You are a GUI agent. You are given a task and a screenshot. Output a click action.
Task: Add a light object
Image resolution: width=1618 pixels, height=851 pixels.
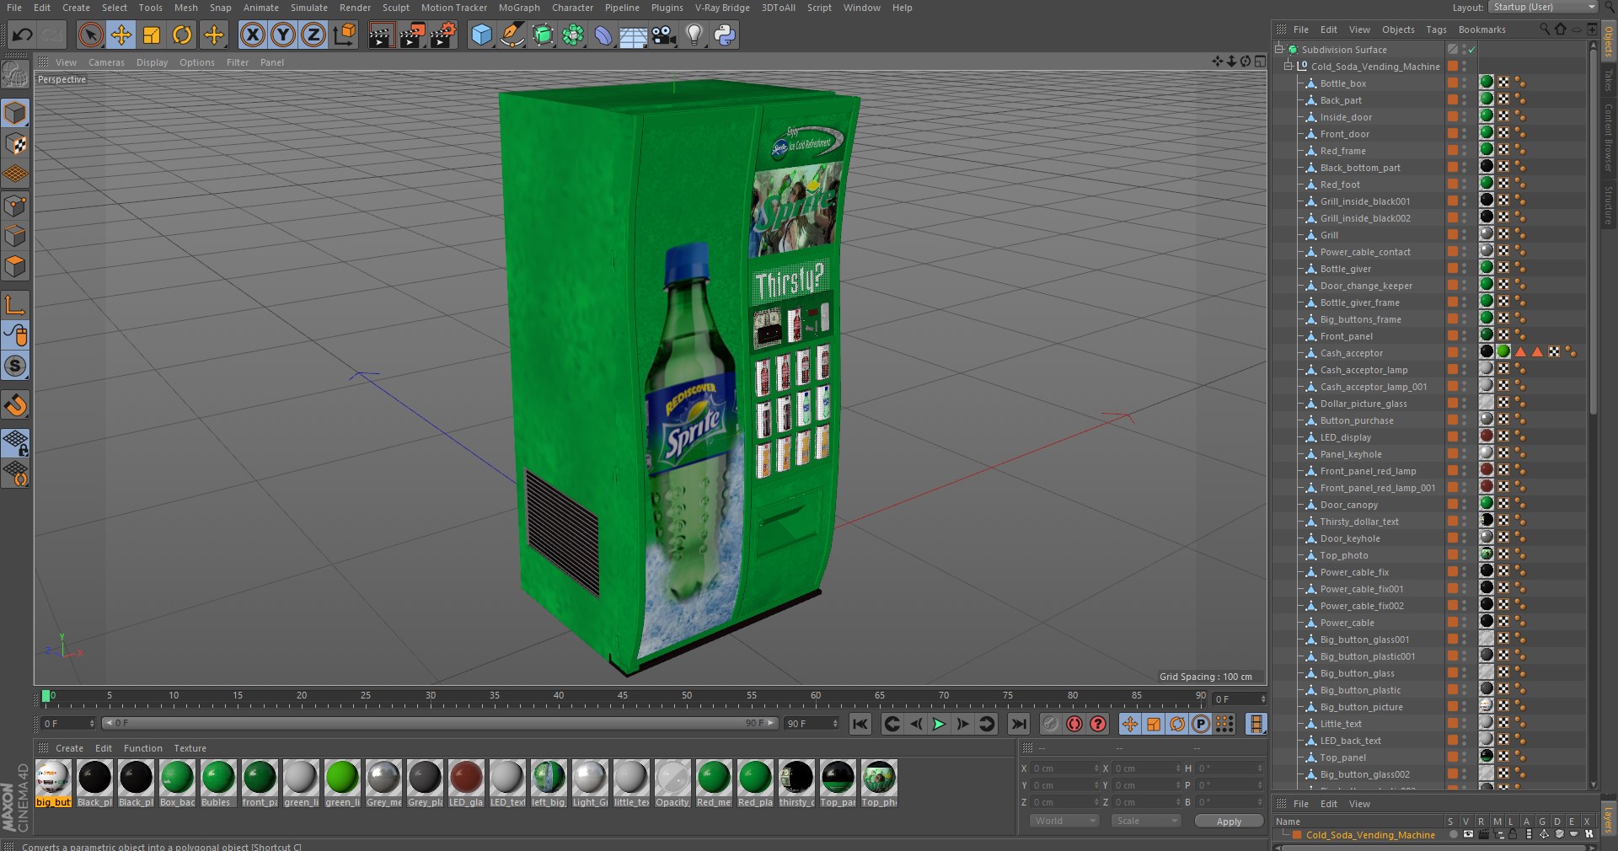pyautogui.click(x=694, y=35)
